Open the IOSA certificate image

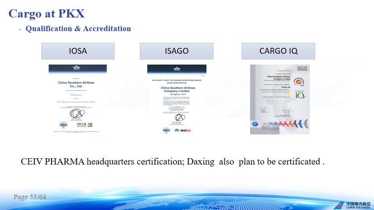[x=78, y=99]
